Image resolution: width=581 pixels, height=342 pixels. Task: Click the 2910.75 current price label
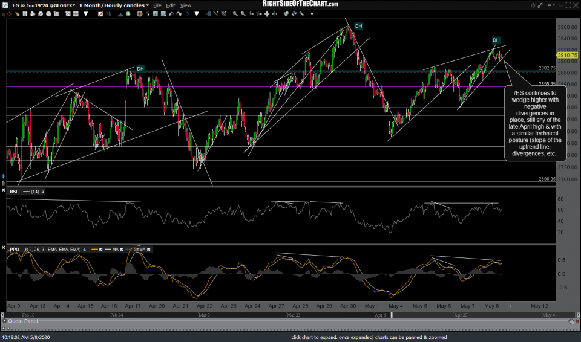[x=567, y=55]
